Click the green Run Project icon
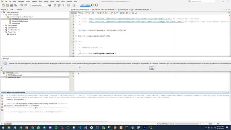 point(64,5)
